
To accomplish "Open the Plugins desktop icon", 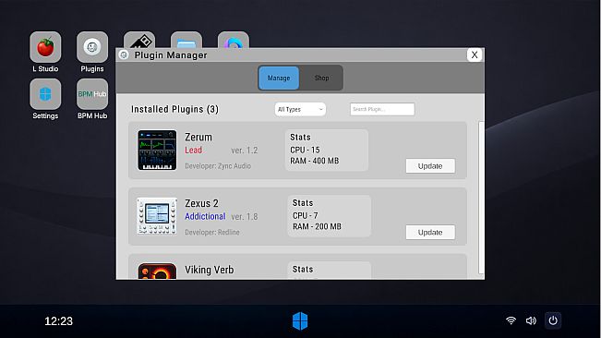I will tap(92, 47).
